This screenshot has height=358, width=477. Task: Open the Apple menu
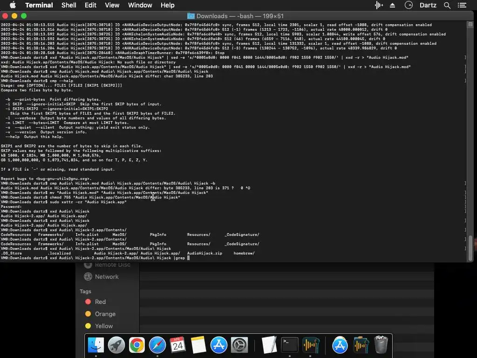pos(13,5)
